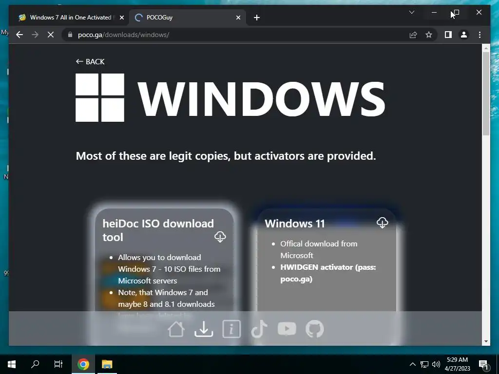Open a new tab with the plus button
Screen dimensions: 499x374
point(257,18)
